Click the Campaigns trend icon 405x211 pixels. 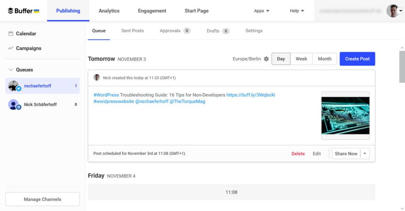pyautogui.click(x=11, y=48)
